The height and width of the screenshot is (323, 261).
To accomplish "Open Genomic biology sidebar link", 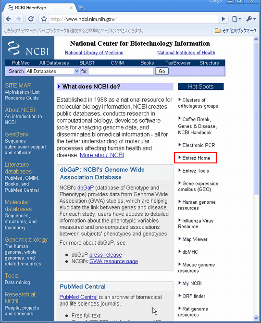I will [26, 239].
